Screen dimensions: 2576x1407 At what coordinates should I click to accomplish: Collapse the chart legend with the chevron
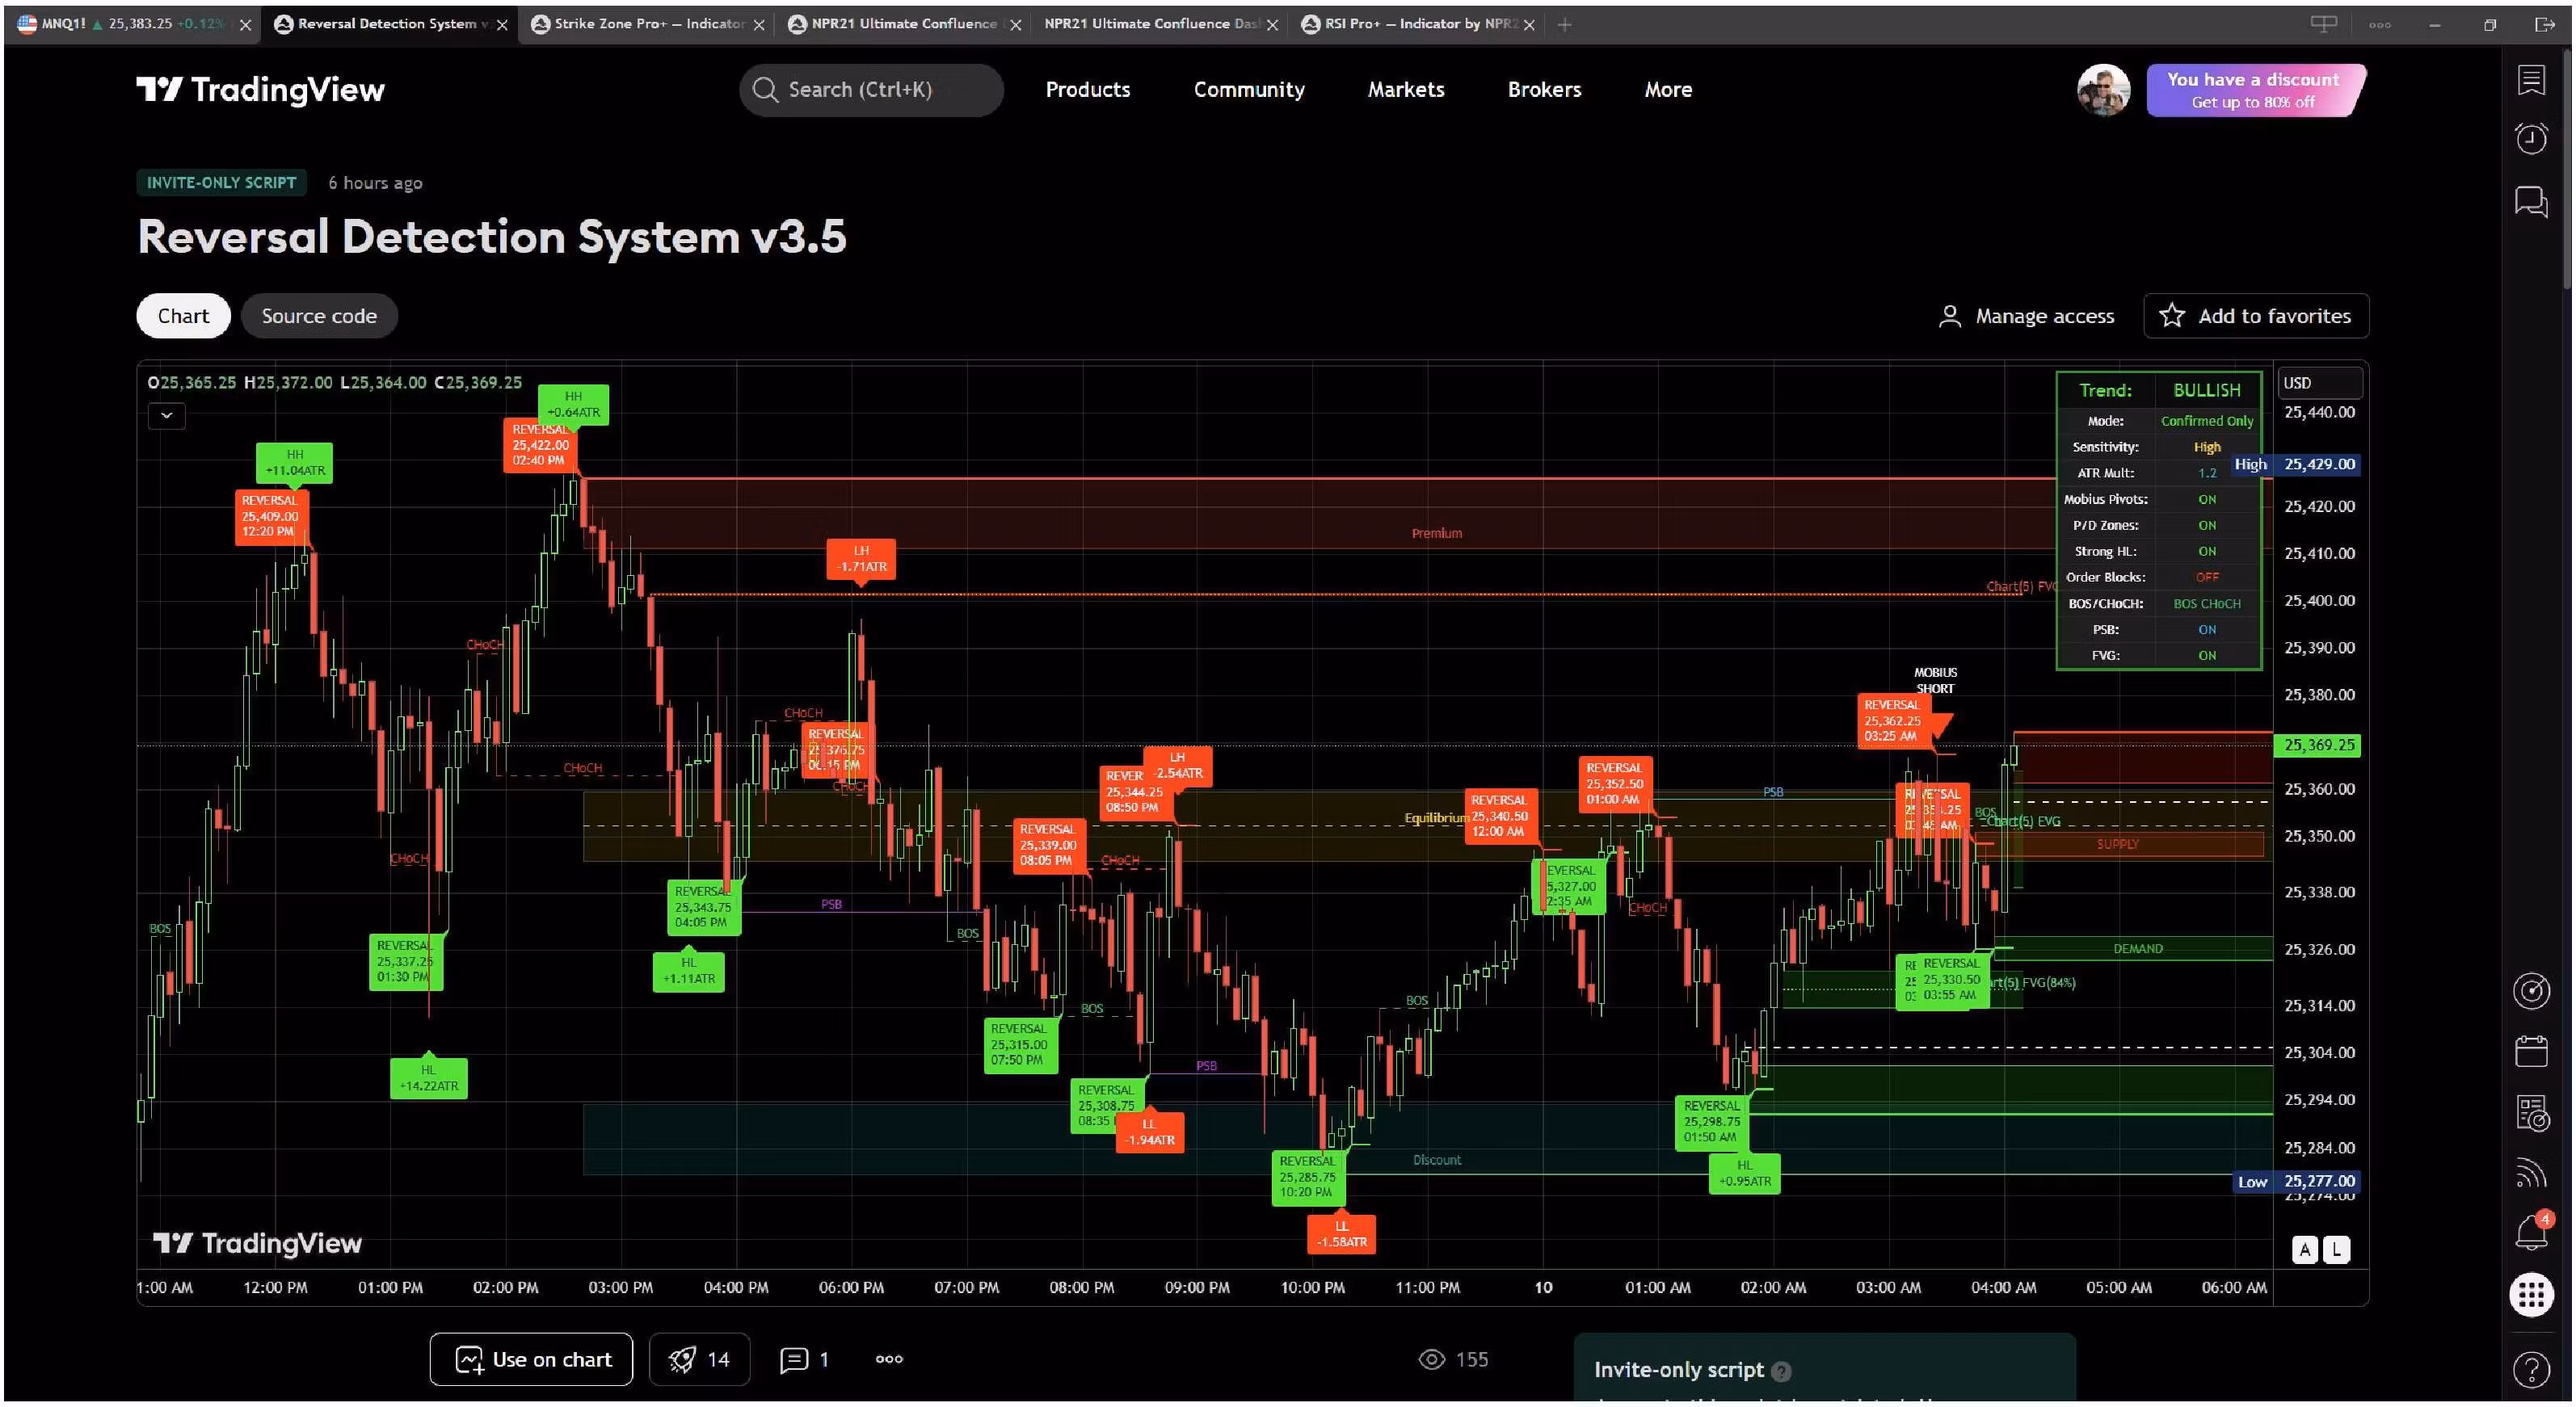pos(166,414)
